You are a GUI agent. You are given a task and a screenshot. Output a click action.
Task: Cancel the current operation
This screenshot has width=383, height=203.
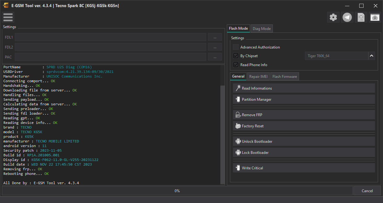(367, 191)
